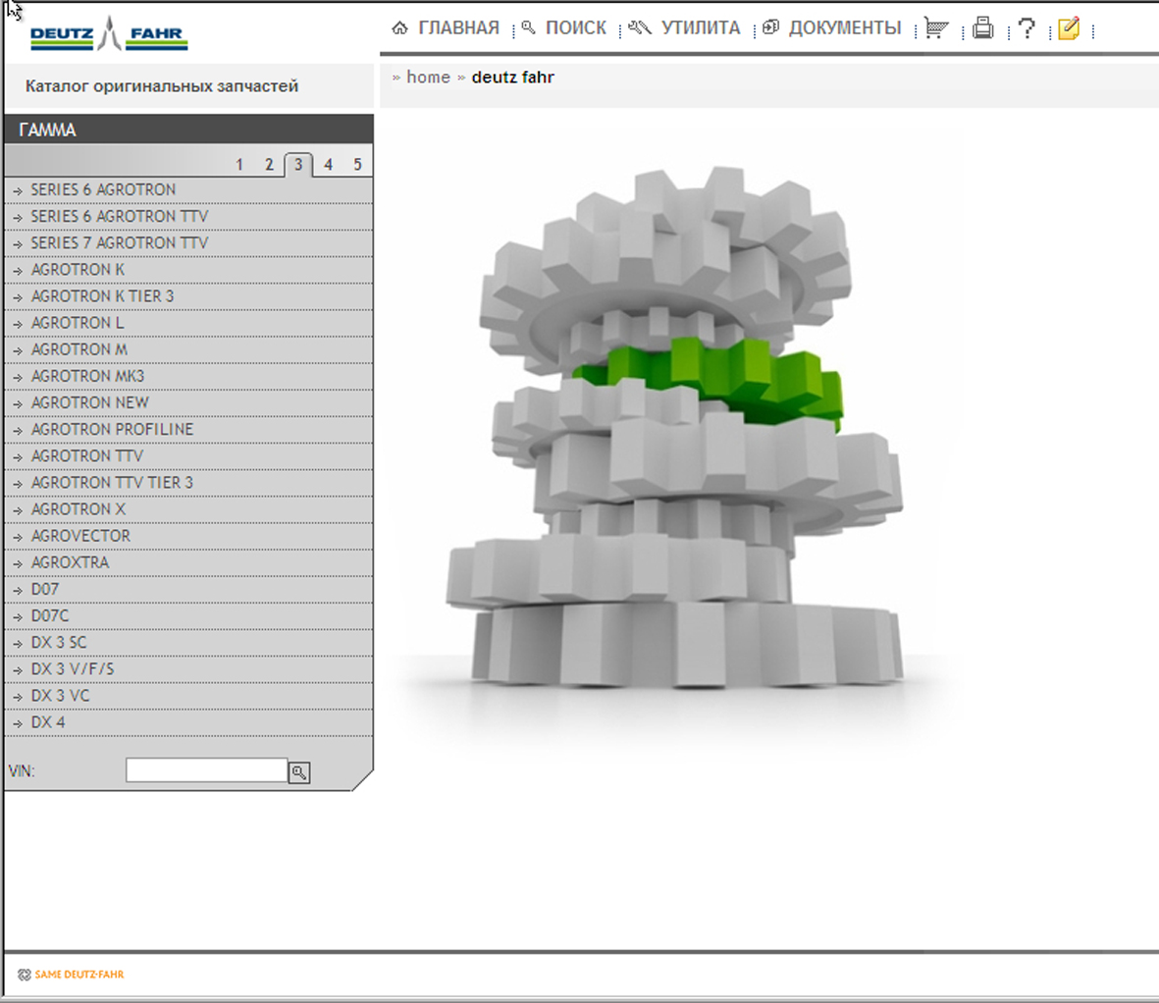Switch to page tab 1
The image size is (1159, 1003).
[x=239, y=165]
